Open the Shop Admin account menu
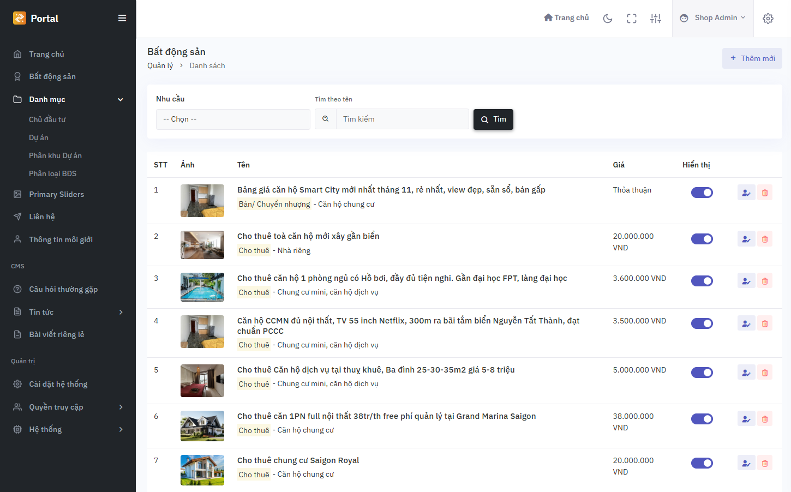 pos(713,18)
